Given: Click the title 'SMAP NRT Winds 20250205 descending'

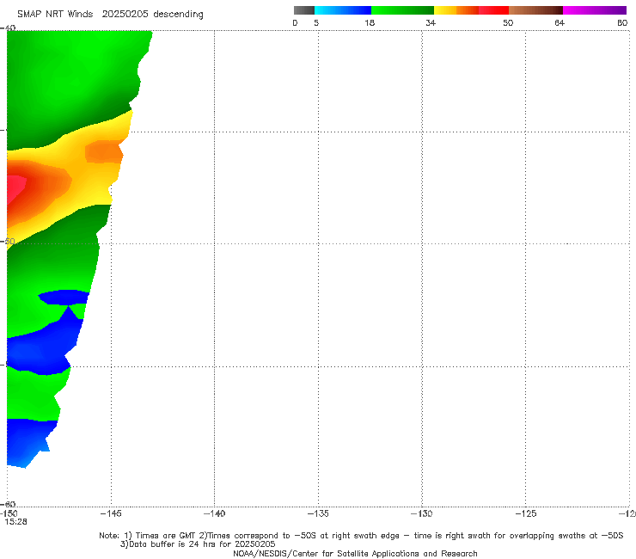Looking at the screenshot, I should 110,15.
